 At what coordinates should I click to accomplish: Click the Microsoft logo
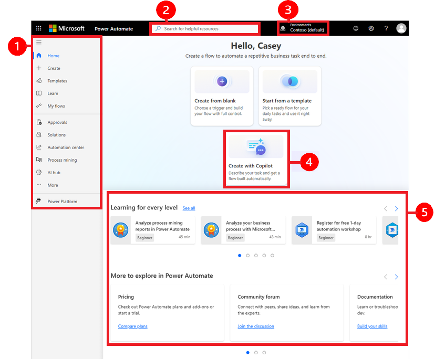pos(67,28)
